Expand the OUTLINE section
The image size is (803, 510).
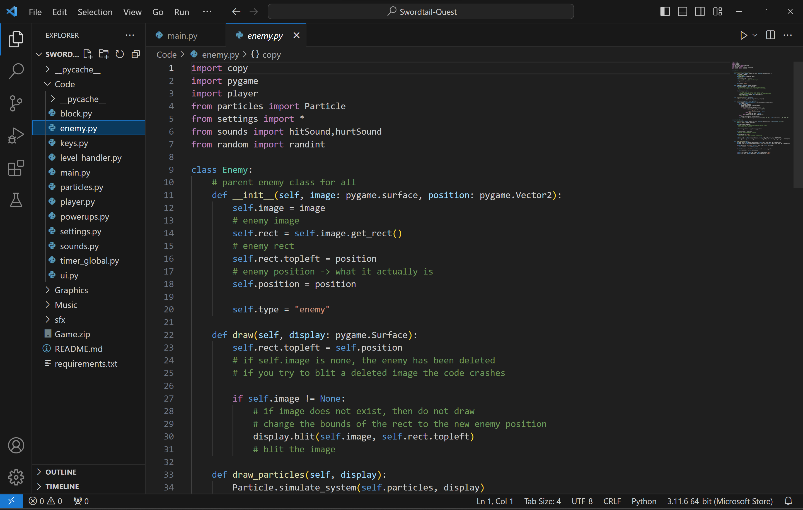pos(61,472)
